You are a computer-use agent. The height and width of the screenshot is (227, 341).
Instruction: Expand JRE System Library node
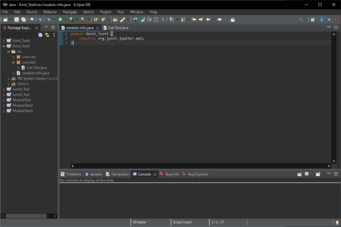point(8,79)
